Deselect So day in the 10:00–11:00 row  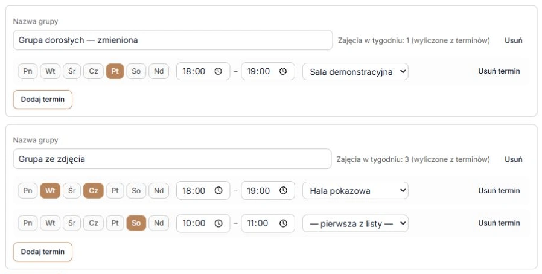[136, 223]
